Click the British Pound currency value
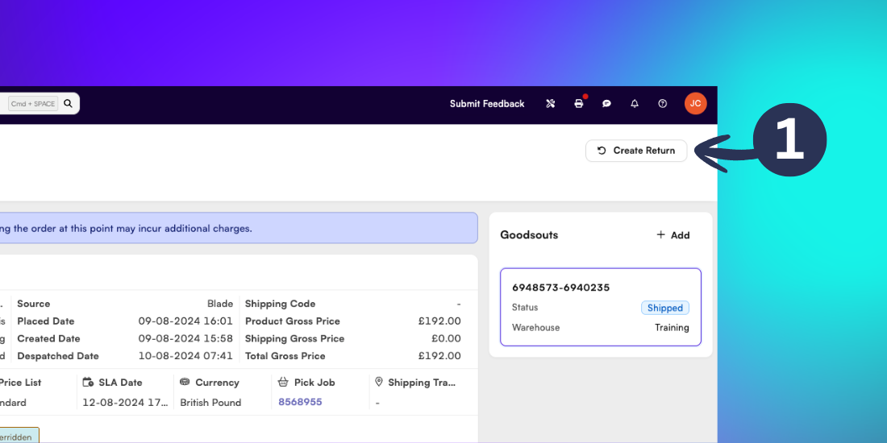887x443 pixels. [210, 403]
